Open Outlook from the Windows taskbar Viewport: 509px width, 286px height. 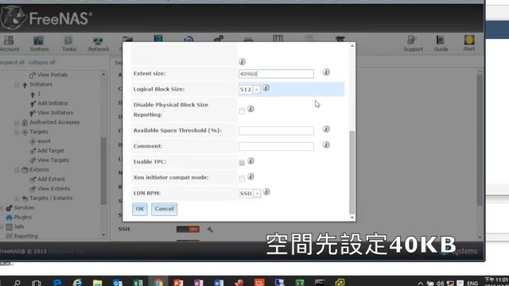[118, 283]
